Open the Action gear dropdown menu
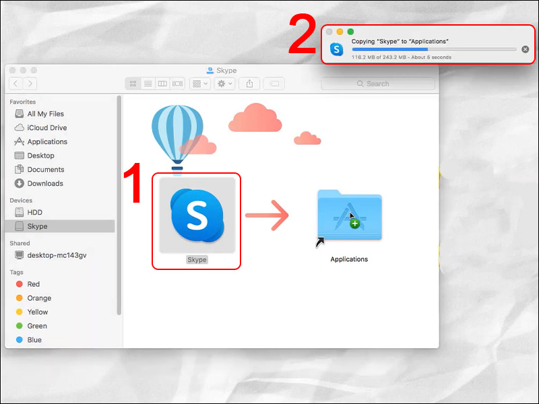 coord(225,83)
